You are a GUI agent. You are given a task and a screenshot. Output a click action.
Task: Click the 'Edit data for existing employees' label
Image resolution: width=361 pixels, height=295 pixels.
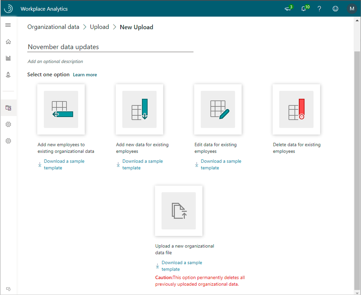click(x=215, y=148)
